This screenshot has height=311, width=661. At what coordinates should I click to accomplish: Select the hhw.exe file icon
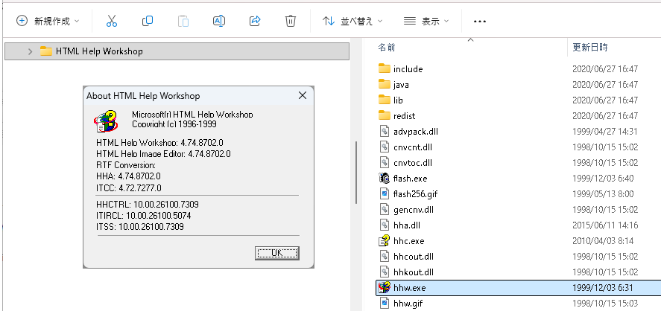pyautogui.click(x=385, y=287)
